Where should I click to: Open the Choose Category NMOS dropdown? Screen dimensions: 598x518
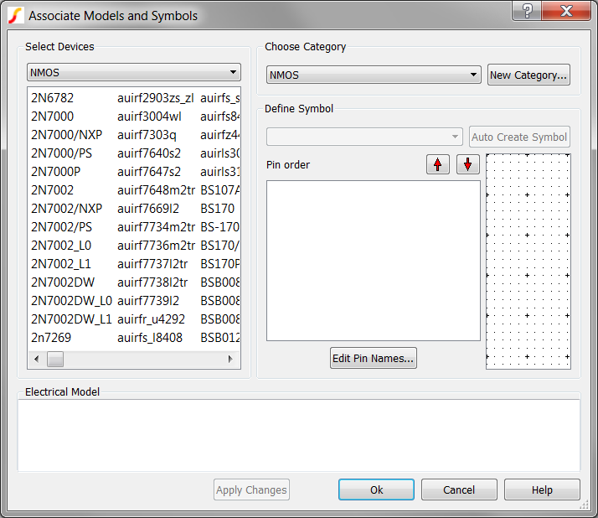pos(374,75)
